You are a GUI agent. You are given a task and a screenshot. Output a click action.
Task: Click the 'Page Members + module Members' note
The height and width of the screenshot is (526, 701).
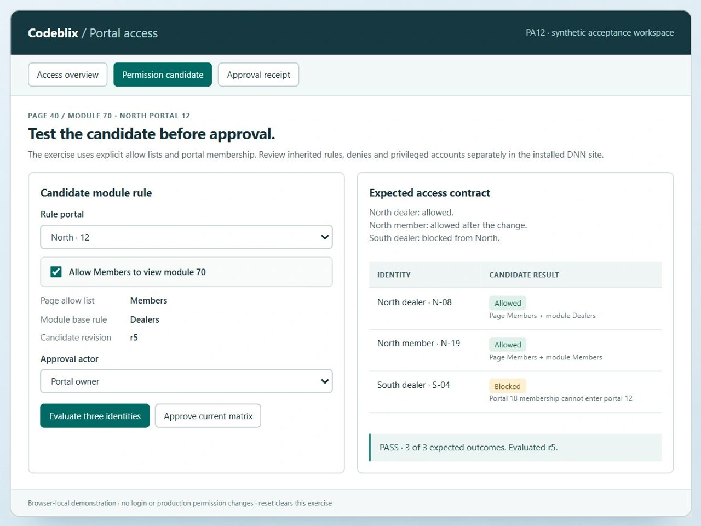[545, 357]
